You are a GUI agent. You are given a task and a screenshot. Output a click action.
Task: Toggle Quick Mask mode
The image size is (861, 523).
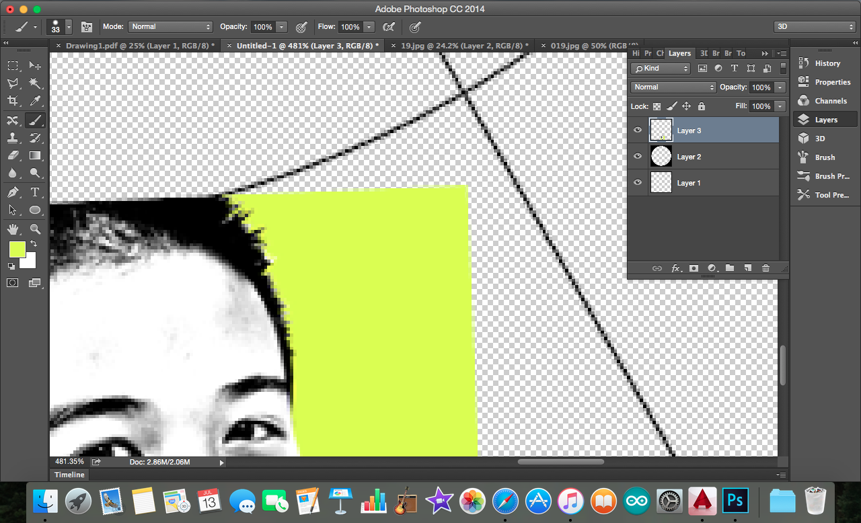[13, 283]
